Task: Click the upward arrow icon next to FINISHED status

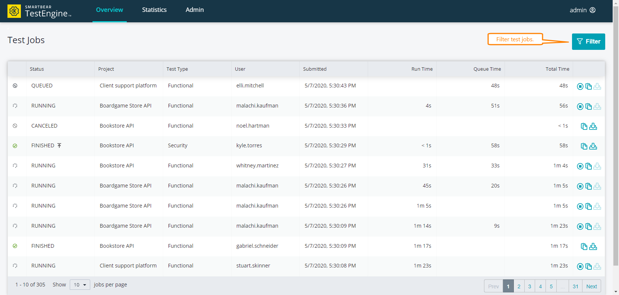Action: click(59, 145)
